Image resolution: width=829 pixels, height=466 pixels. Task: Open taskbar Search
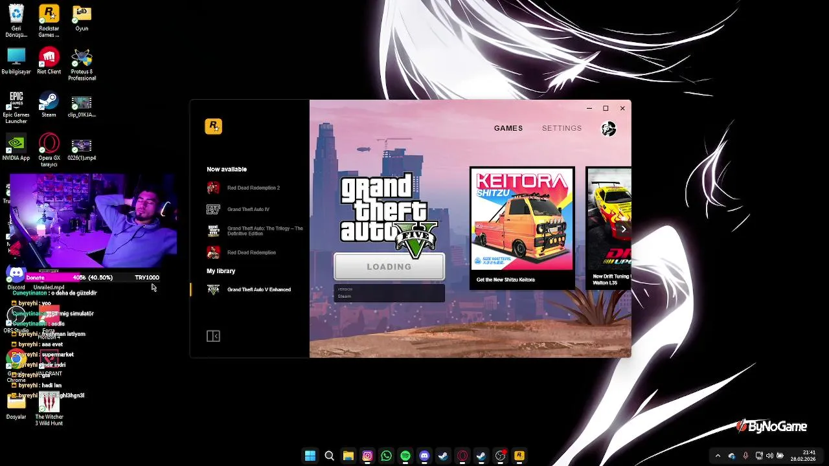point(329,456)
